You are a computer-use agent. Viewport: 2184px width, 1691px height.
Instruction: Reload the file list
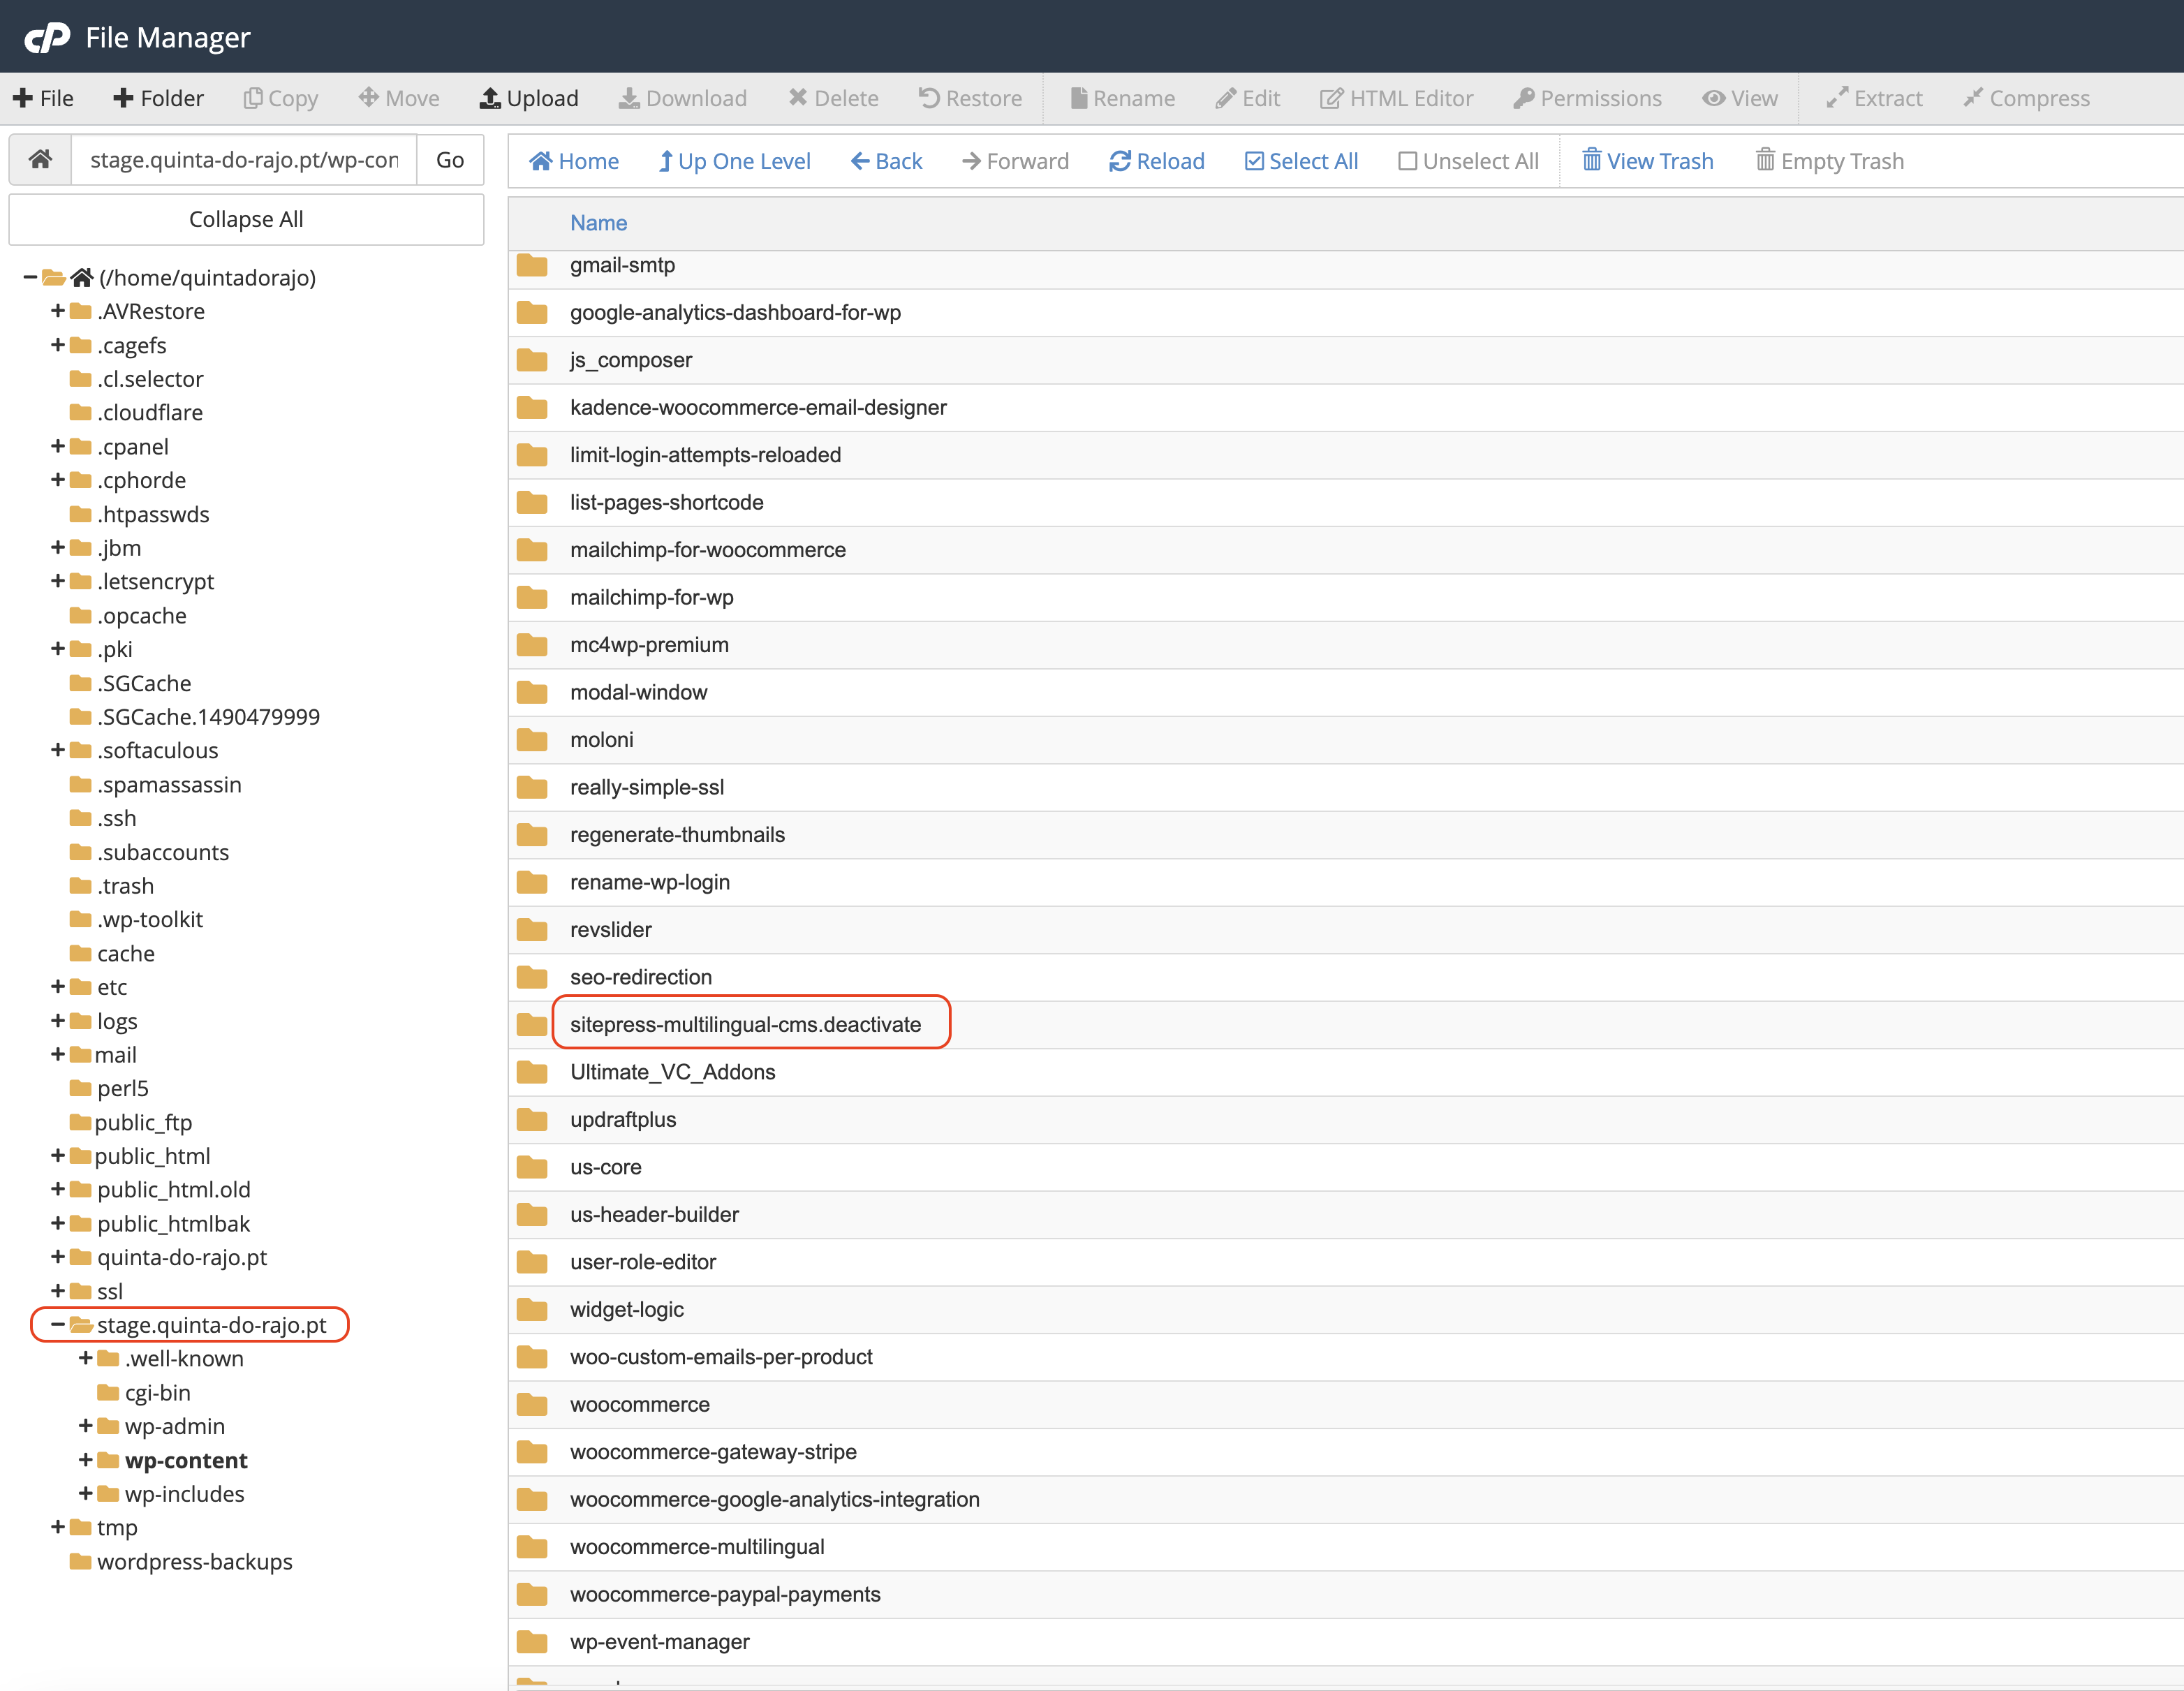click(x=1157, y=161)
